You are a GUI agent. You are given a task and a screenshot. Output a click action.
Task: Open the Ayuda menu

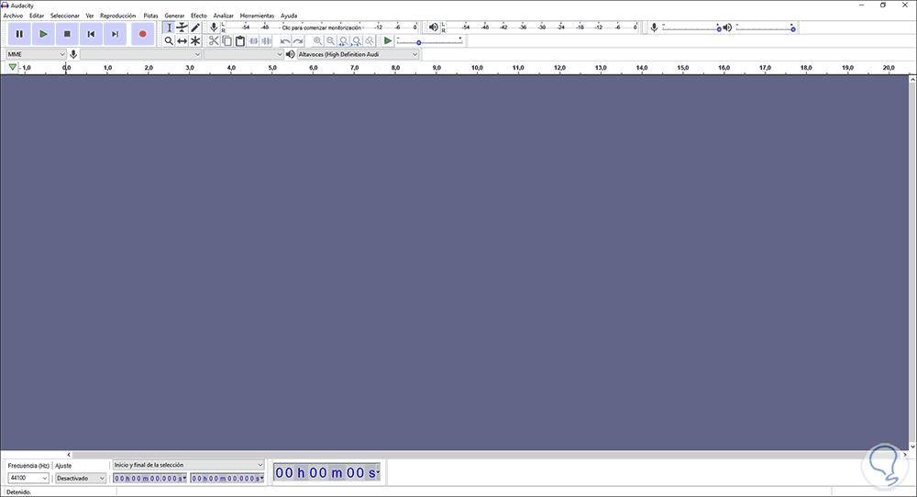click(x=289, y=16)
